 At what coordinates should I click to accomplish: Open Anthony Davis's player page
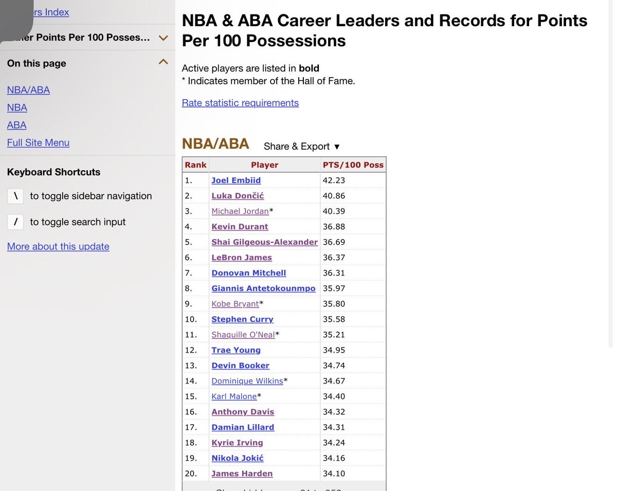[243, 412]
